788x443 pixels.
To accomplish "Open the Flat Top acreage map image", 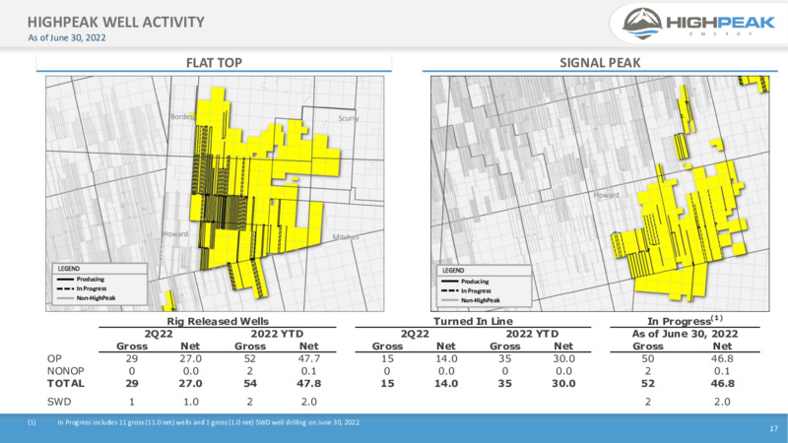I will pyautogui.click(x=215, y=194).
